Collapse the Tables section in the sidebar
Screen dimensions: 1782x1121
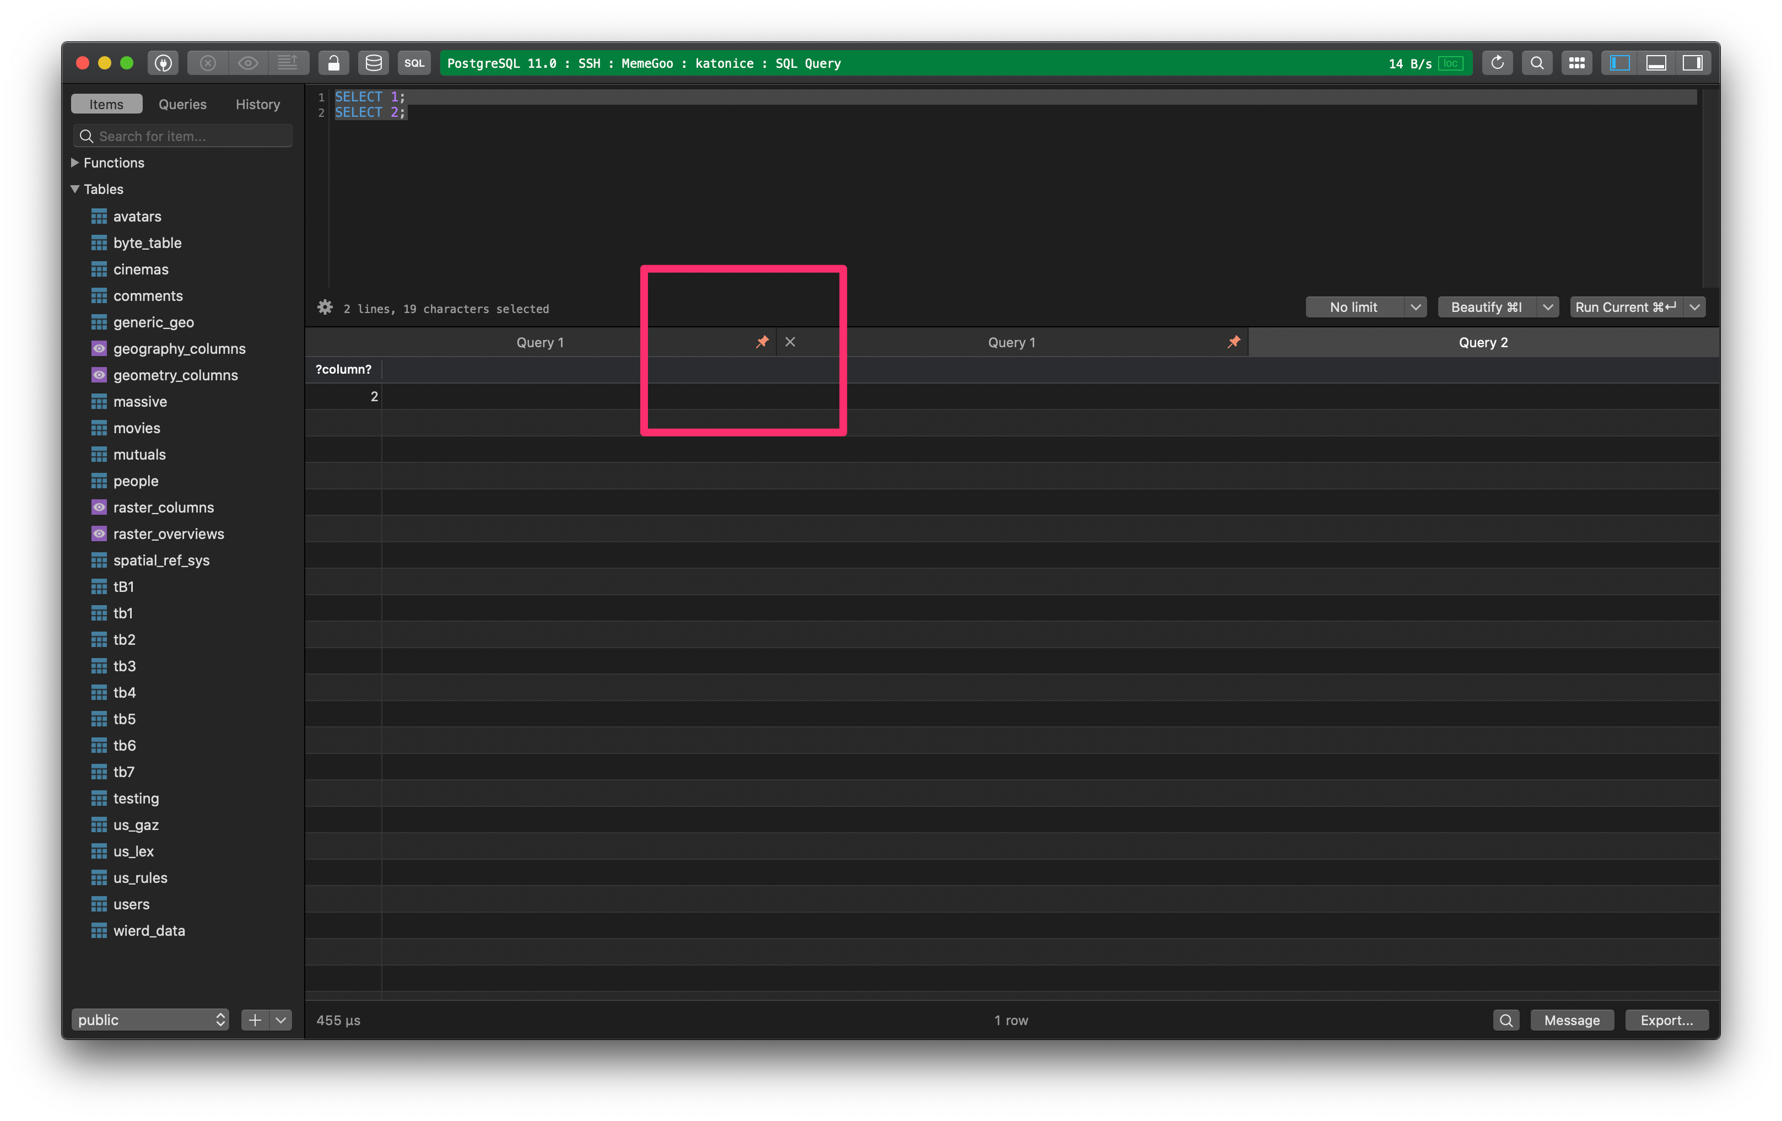pyautogui.click(x=74, y=189)
